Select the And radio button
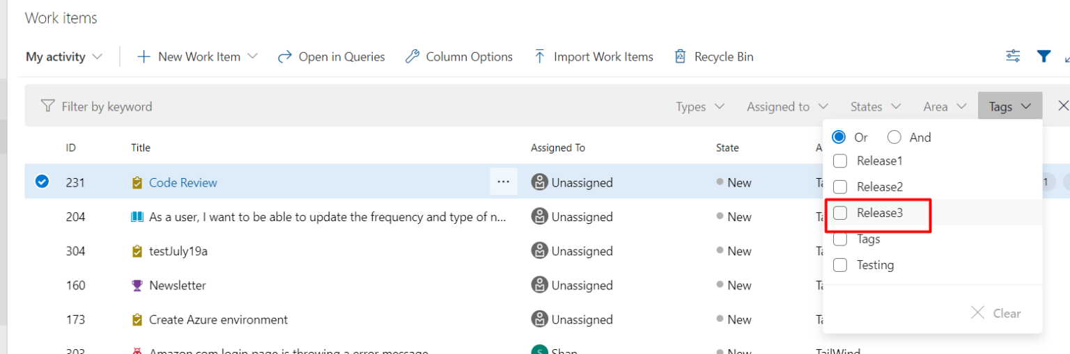The width and height of the screenshot is (1070, 354). tap(894, 137)
